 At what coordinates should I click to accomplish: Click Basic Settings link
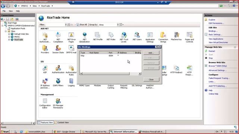tap(215, 35)
